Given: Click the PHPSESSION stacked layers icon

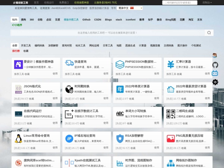Looking at the screenshot, I should pyautogui.click(x=120, y=65).
